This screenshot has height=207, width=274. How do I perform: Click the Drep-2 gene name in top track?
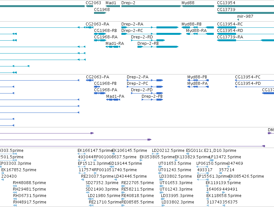[x=128, y=3]
